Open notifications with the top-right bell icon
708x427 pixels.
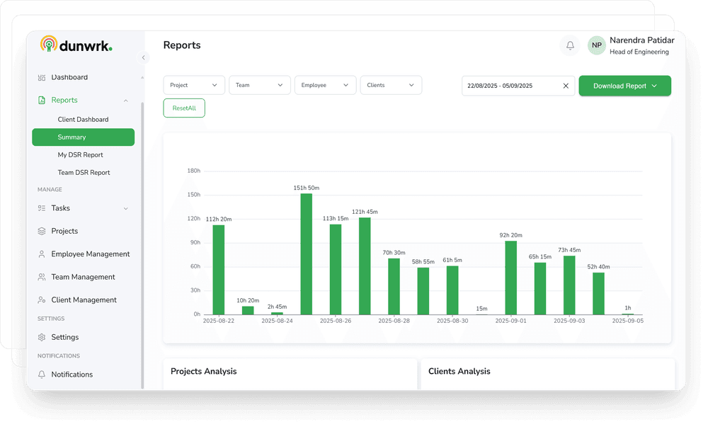tap(569, 45)
